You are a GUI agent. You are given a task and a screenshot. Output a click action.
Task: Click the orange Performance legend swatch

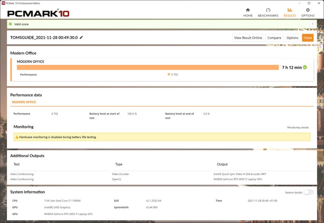point(169,74)
